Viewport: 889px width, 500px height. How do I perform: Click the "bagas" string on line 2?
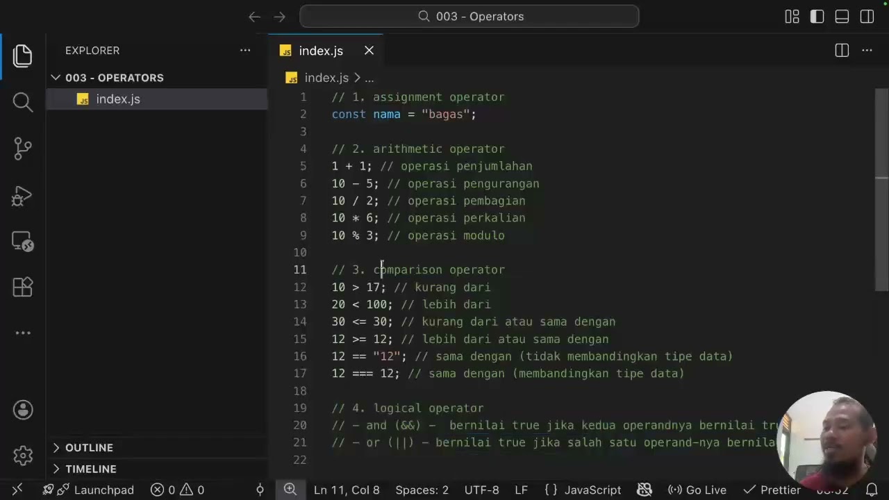pos(446,114)
